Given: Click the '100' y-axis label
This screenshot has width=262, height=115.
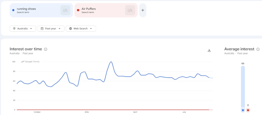Looking at the screenshot, I should (13, 62).
